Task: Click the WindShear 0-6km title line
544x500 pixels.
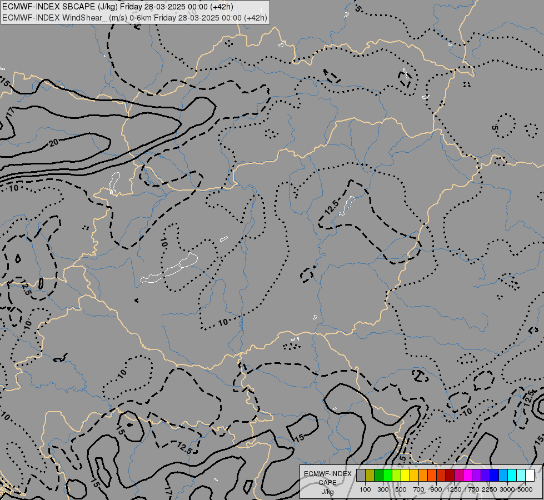Action: (134, 18)
